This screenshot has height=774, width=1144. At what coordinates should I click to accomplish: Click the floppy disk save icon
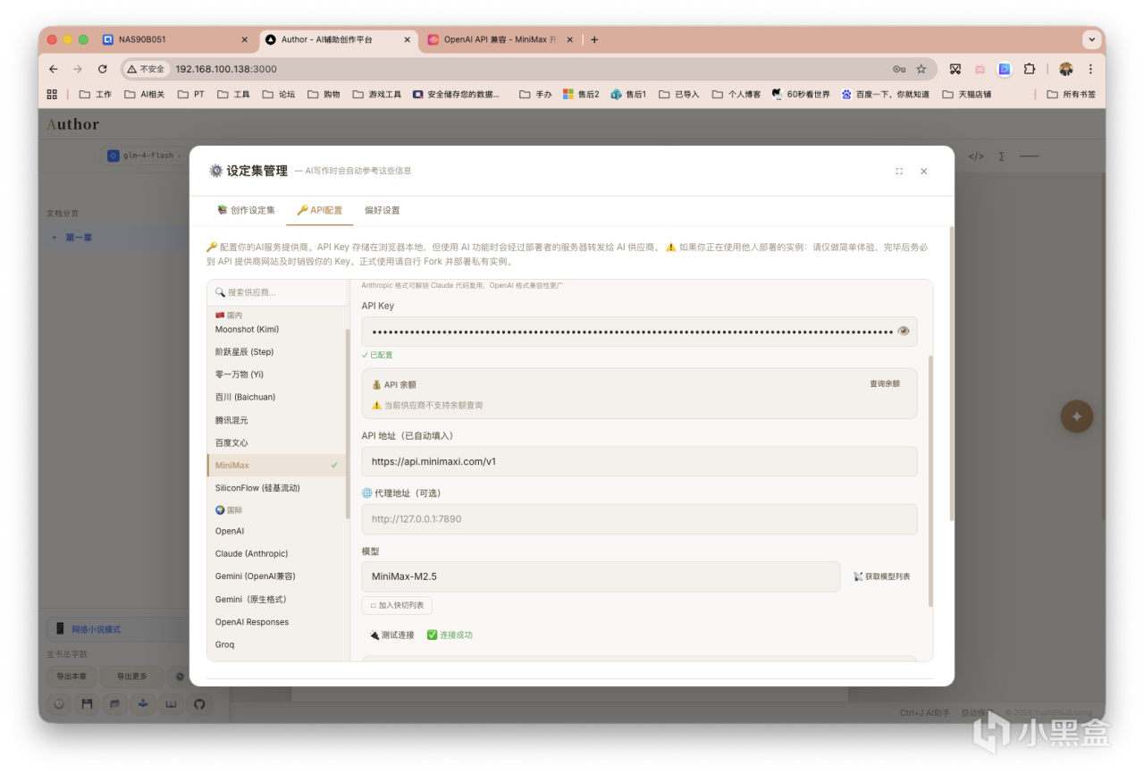(88, 704)
